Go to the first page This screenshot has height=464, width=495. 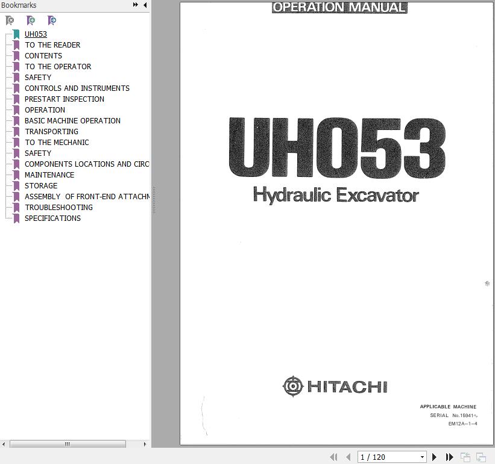pyautogui.click(x=333, y=457)
